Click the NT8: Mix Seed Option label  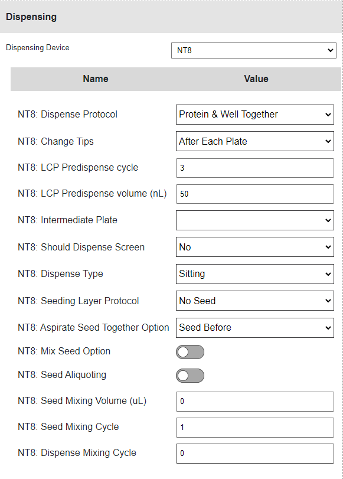[64, 351]
